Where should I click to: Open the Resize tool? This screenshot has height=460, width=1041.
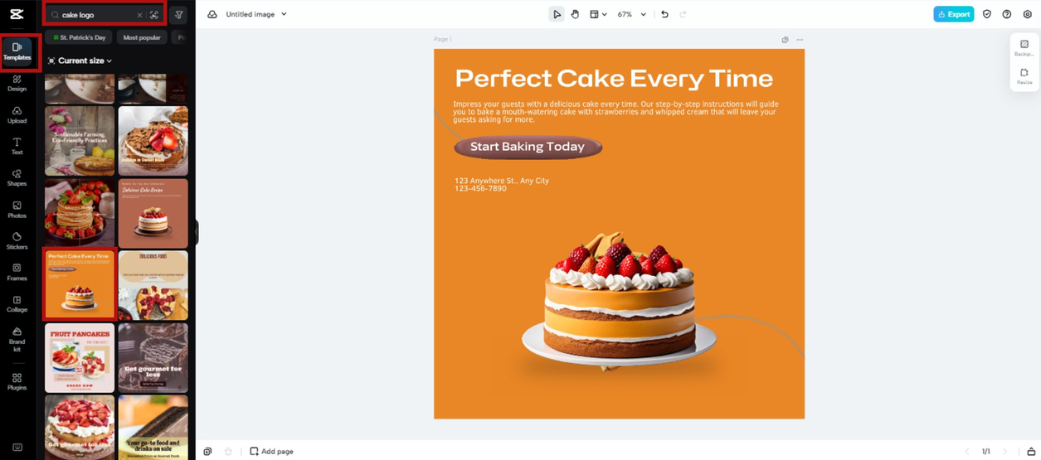click(x=1024, y=76)
